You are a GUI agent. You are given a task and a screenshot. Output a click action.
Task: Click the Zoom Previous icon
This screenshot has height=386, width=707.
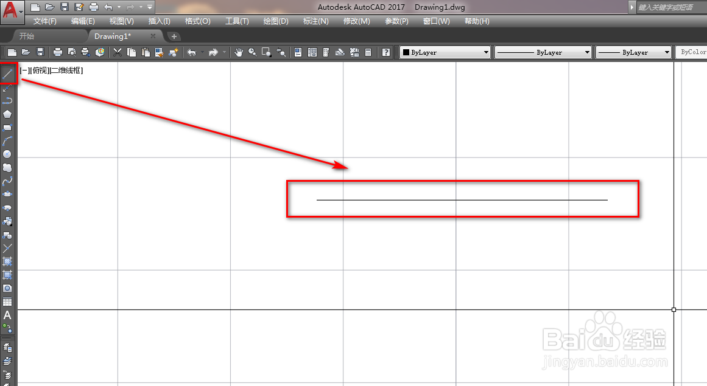point(281,52)
